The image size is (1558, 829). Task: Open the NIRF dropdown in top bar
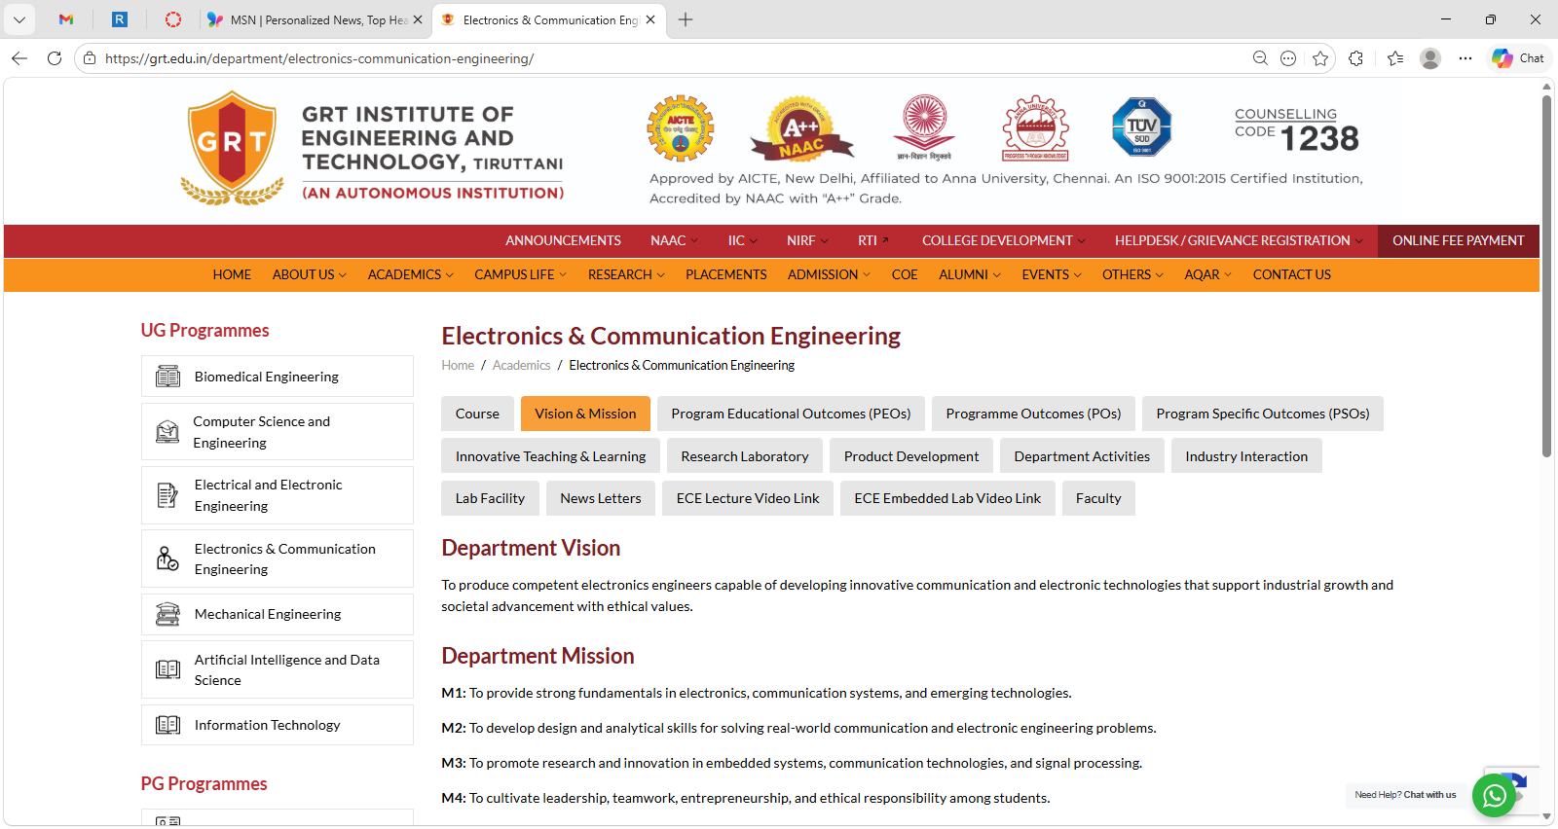pos(807,241)
